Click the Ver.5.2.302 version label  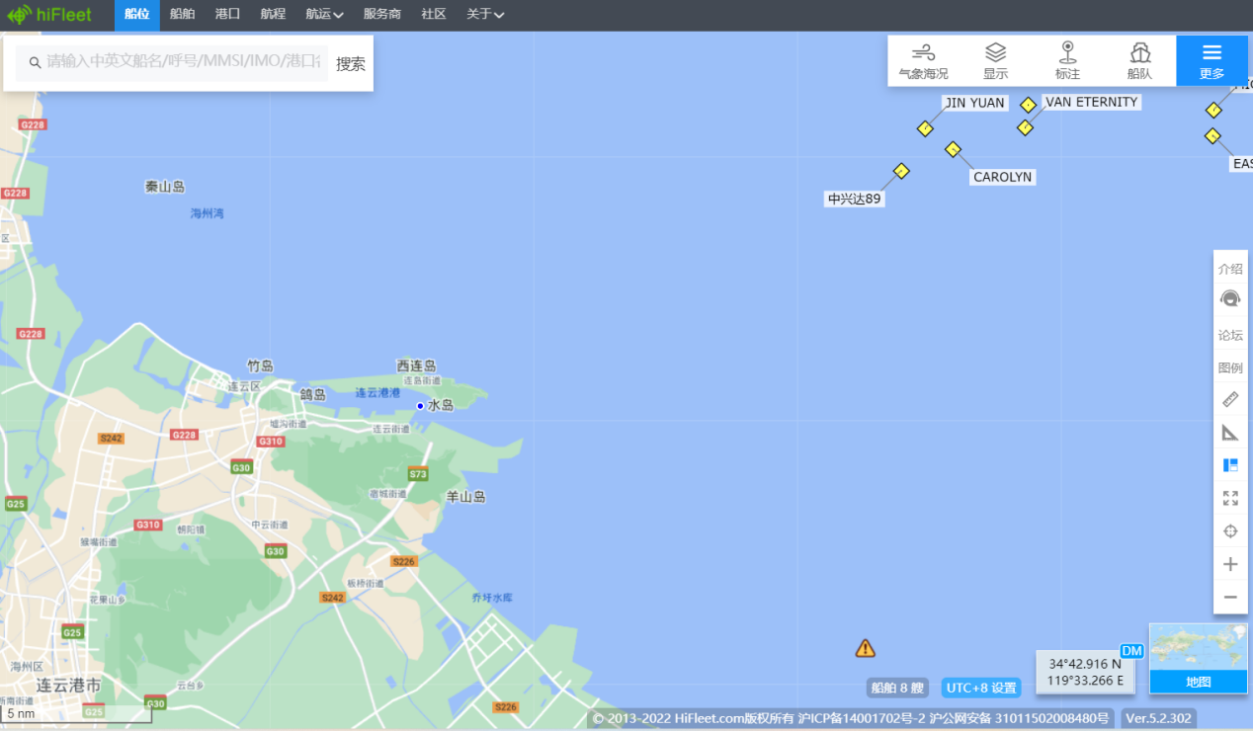click(x=1158, y=718)
